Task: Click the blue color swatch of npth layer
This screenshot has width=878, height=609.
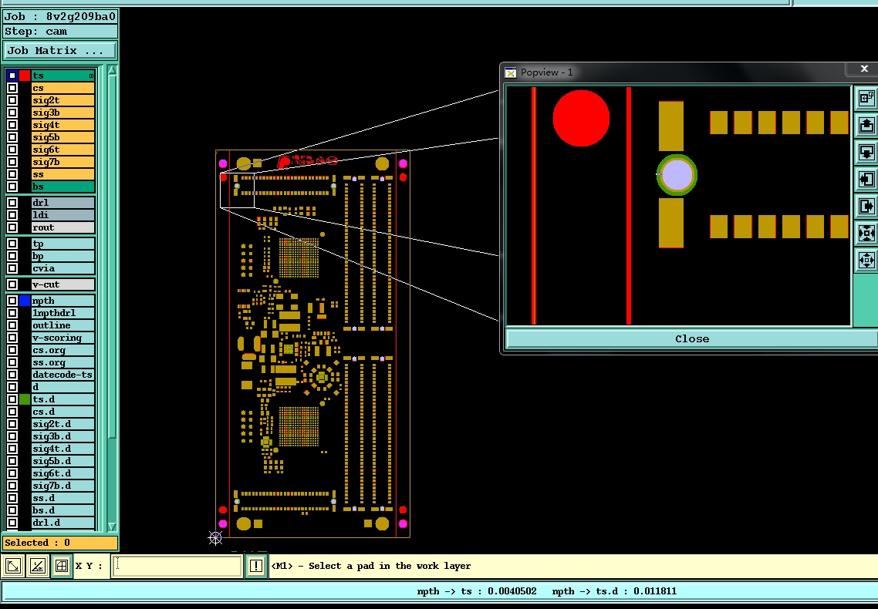Action: point(25,301)
